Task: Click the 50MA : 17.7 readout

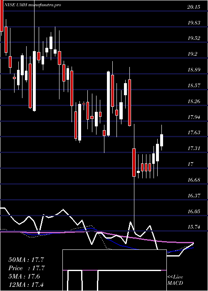Action: pyautogui.click(x=26, y=260)
